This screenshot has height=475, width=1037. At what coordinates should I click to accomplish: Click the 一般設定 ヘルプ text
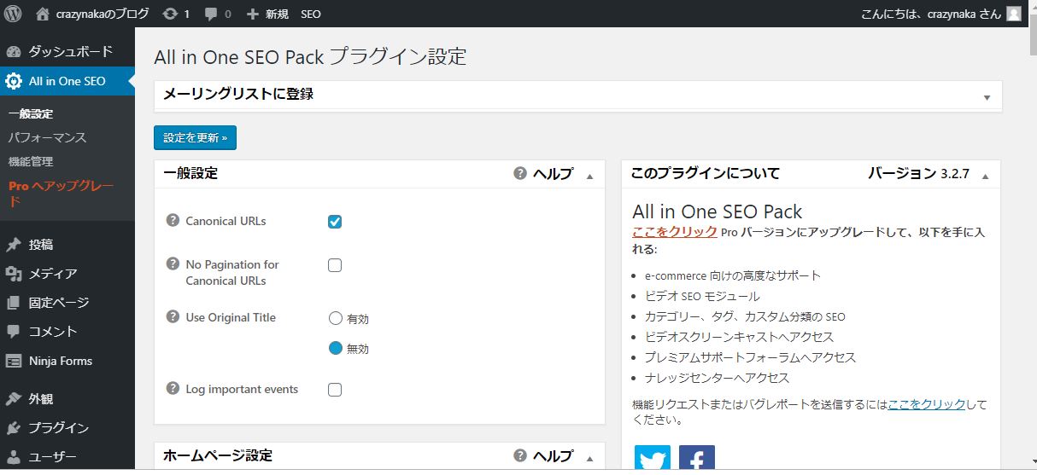554,173
